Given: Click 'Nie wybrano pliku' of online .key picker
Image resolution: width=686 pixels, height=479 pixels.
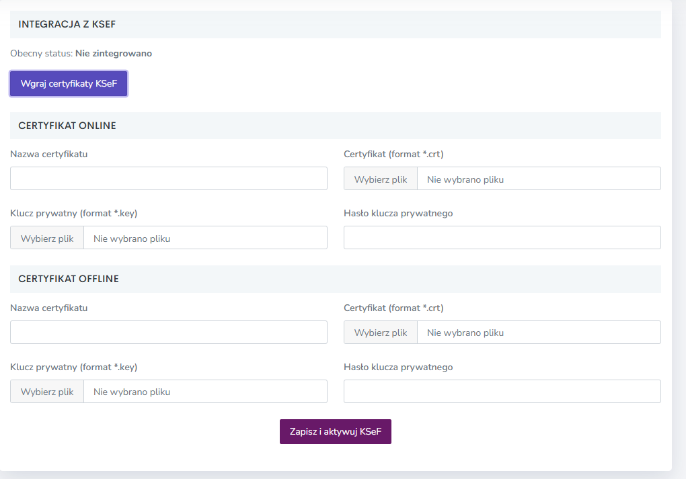Looking at the screenshot, I should 132,238.
